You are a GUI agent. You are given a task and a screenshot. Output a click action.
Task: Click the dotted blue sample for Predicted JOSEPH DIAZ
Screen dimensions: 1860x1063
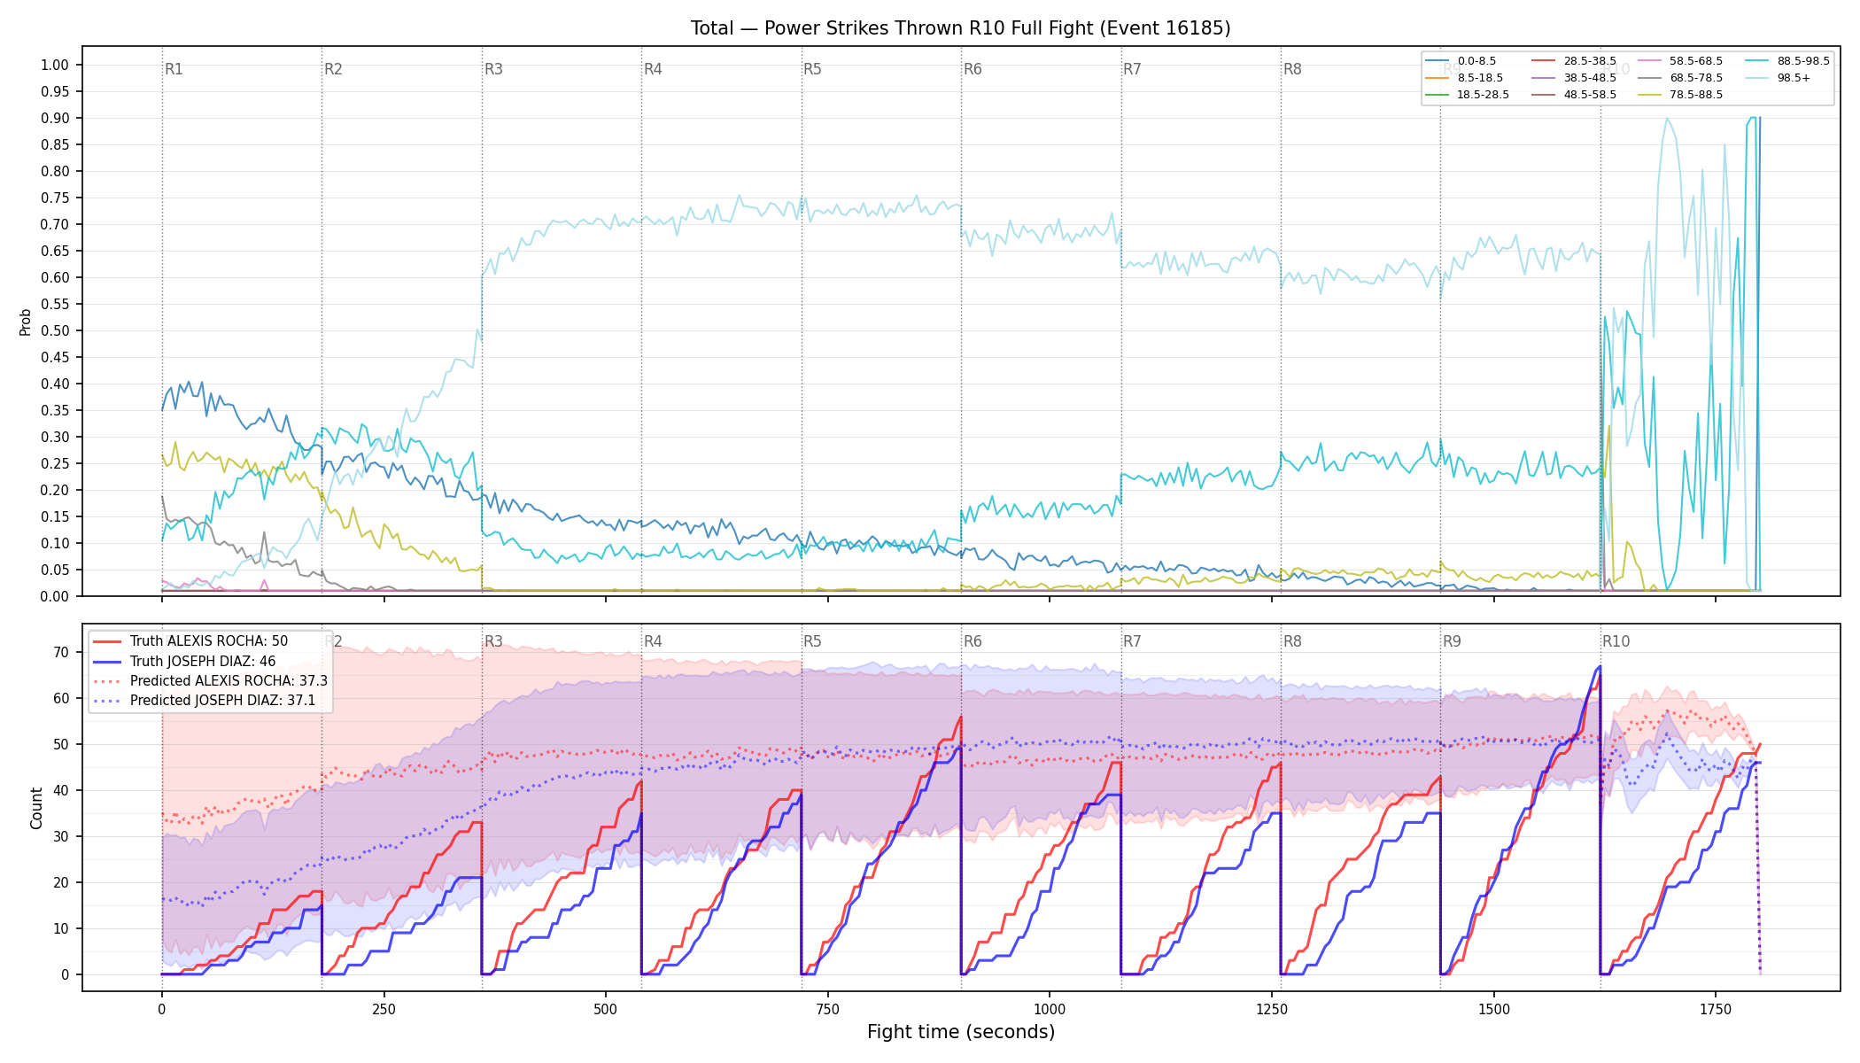click(x=106, y=700)
